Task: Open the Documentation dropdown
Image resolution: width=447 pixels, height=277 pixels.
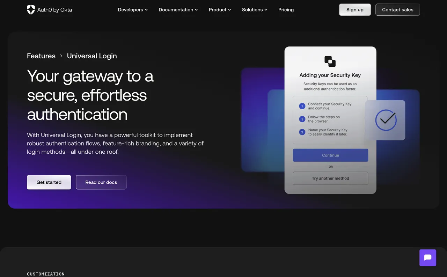Action: tap(178, 9)
